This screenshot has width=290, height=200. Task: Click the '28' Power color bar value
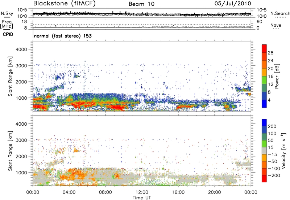click(x=270, y=53)
